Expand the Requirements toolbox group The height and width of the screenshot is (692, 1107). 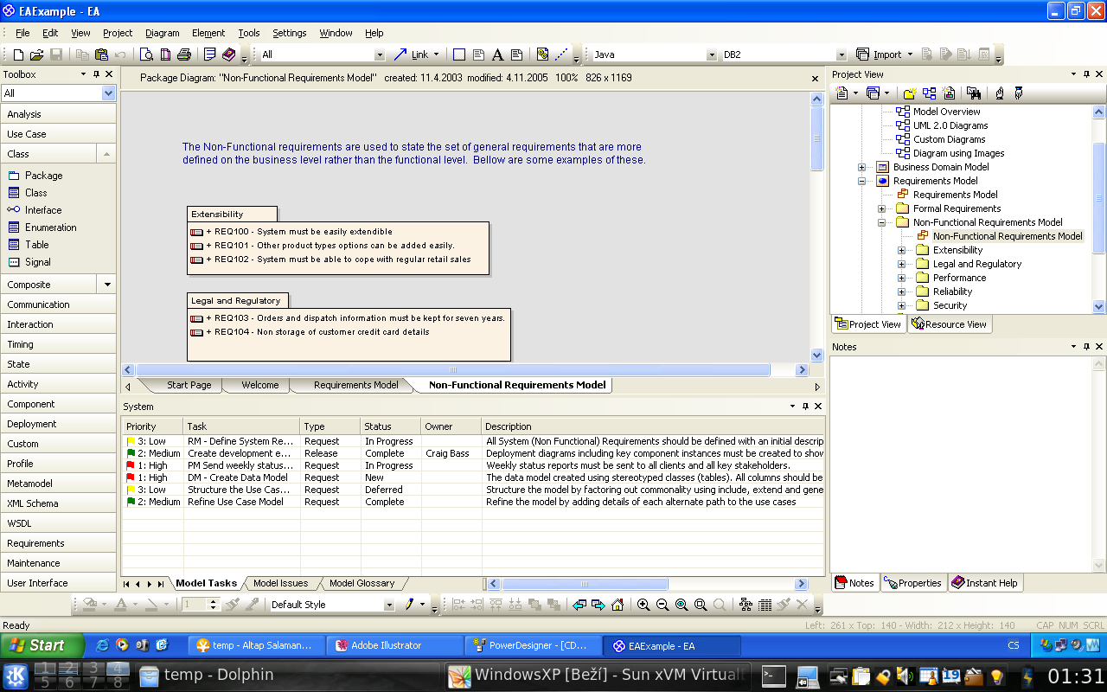pos(58,543)
